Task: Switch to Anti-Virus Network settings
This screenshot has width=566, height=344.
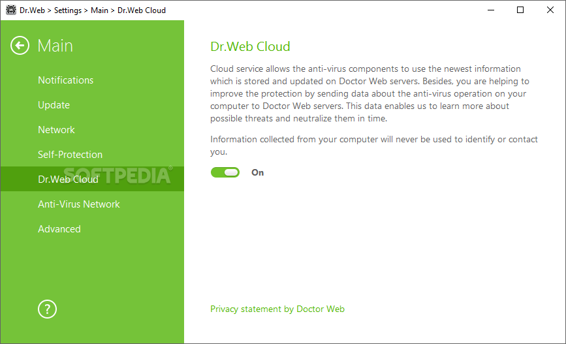Action: pyautogui.click(x=79, y=204)
